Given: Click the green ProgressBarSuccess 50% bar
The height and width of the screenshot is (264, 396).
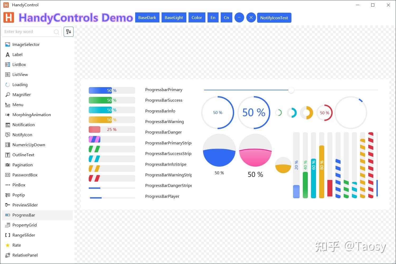Looking at the screenshot, I should [x=112, y=100].
